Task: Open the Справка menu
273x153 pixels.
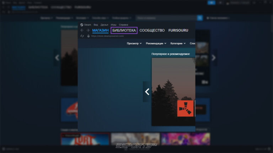Action: tap(123, 25)
